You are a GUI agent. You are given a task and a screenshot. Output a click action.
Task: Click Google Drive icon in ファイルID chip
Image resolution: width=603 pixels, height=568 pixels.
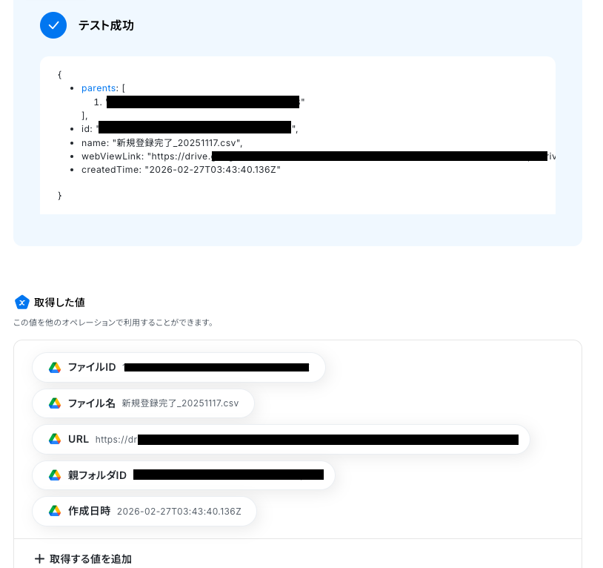pyautogui.click(x=55, y=368)
